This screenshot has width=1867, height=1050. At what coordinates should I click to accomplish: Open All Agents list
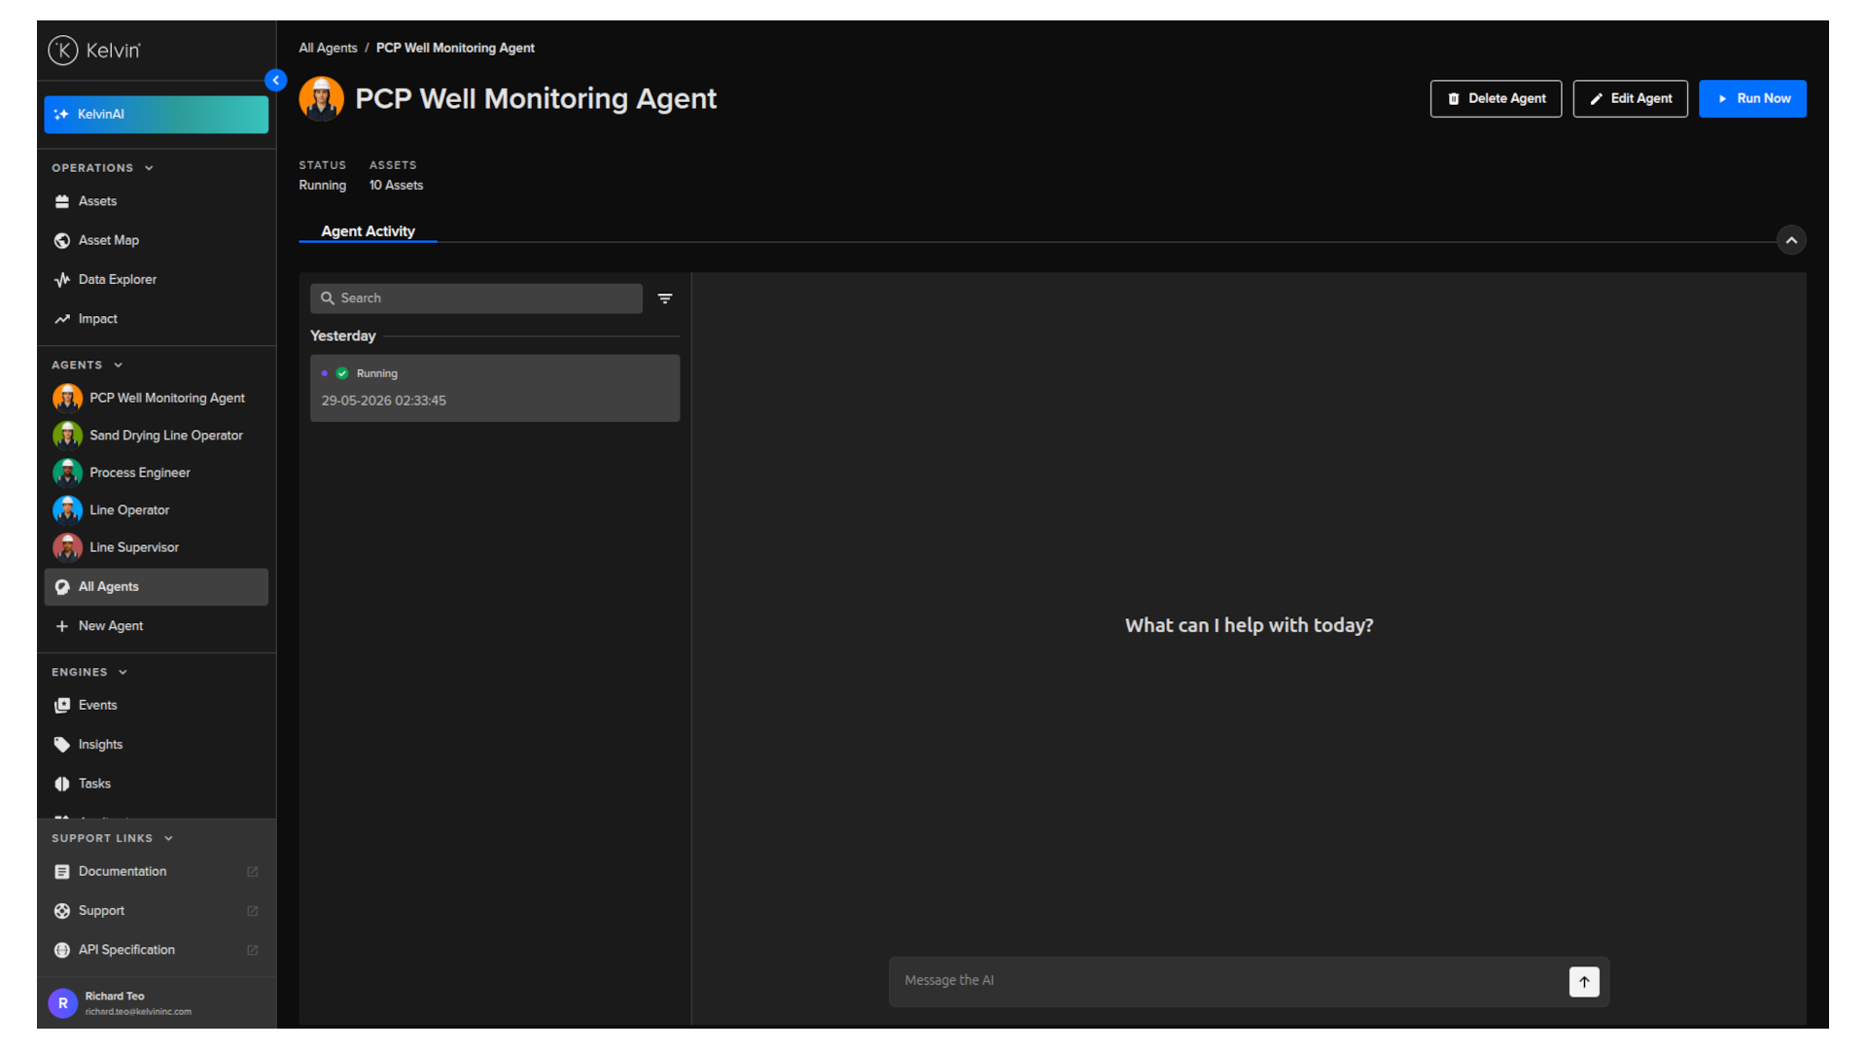(156, 587)
